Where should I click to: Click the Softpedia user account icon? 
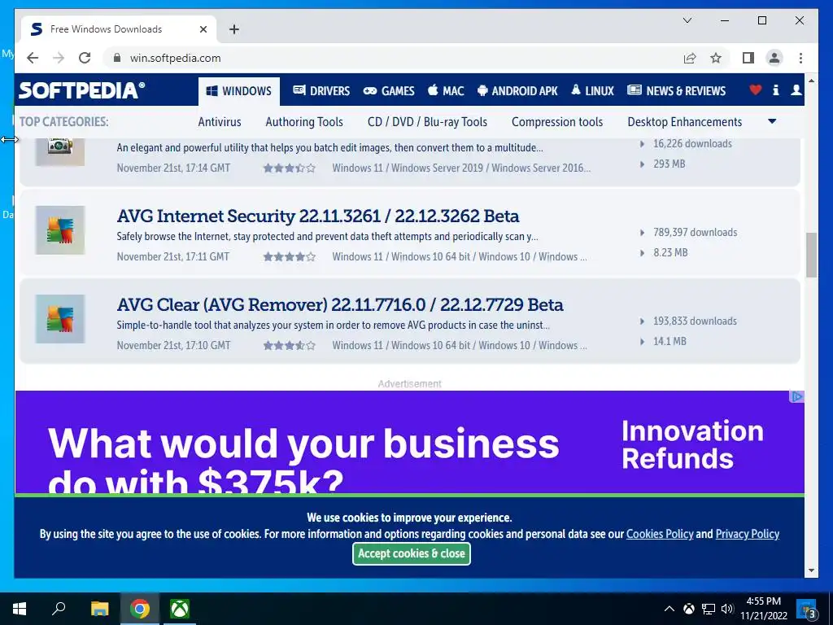(x=796, y=90)
